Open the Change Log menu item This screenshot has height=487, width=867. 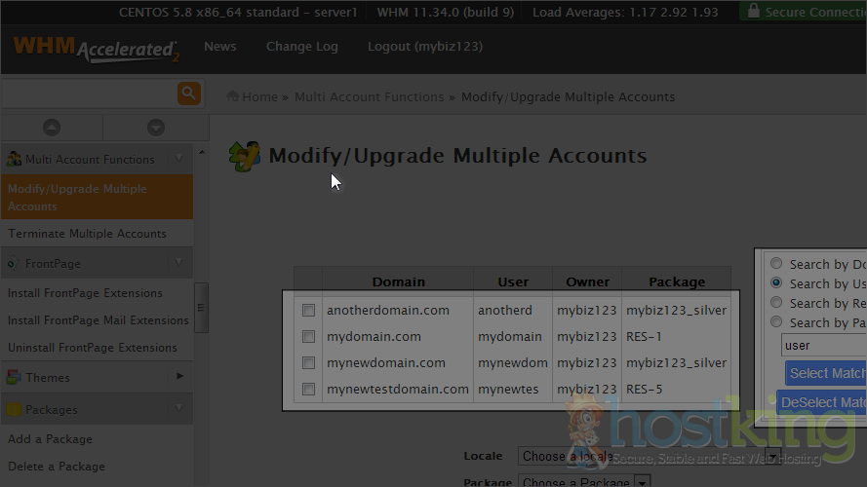click(301, 47)
